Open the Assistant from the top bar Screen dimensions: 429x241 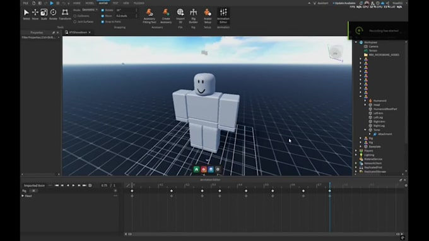point(320,3)
